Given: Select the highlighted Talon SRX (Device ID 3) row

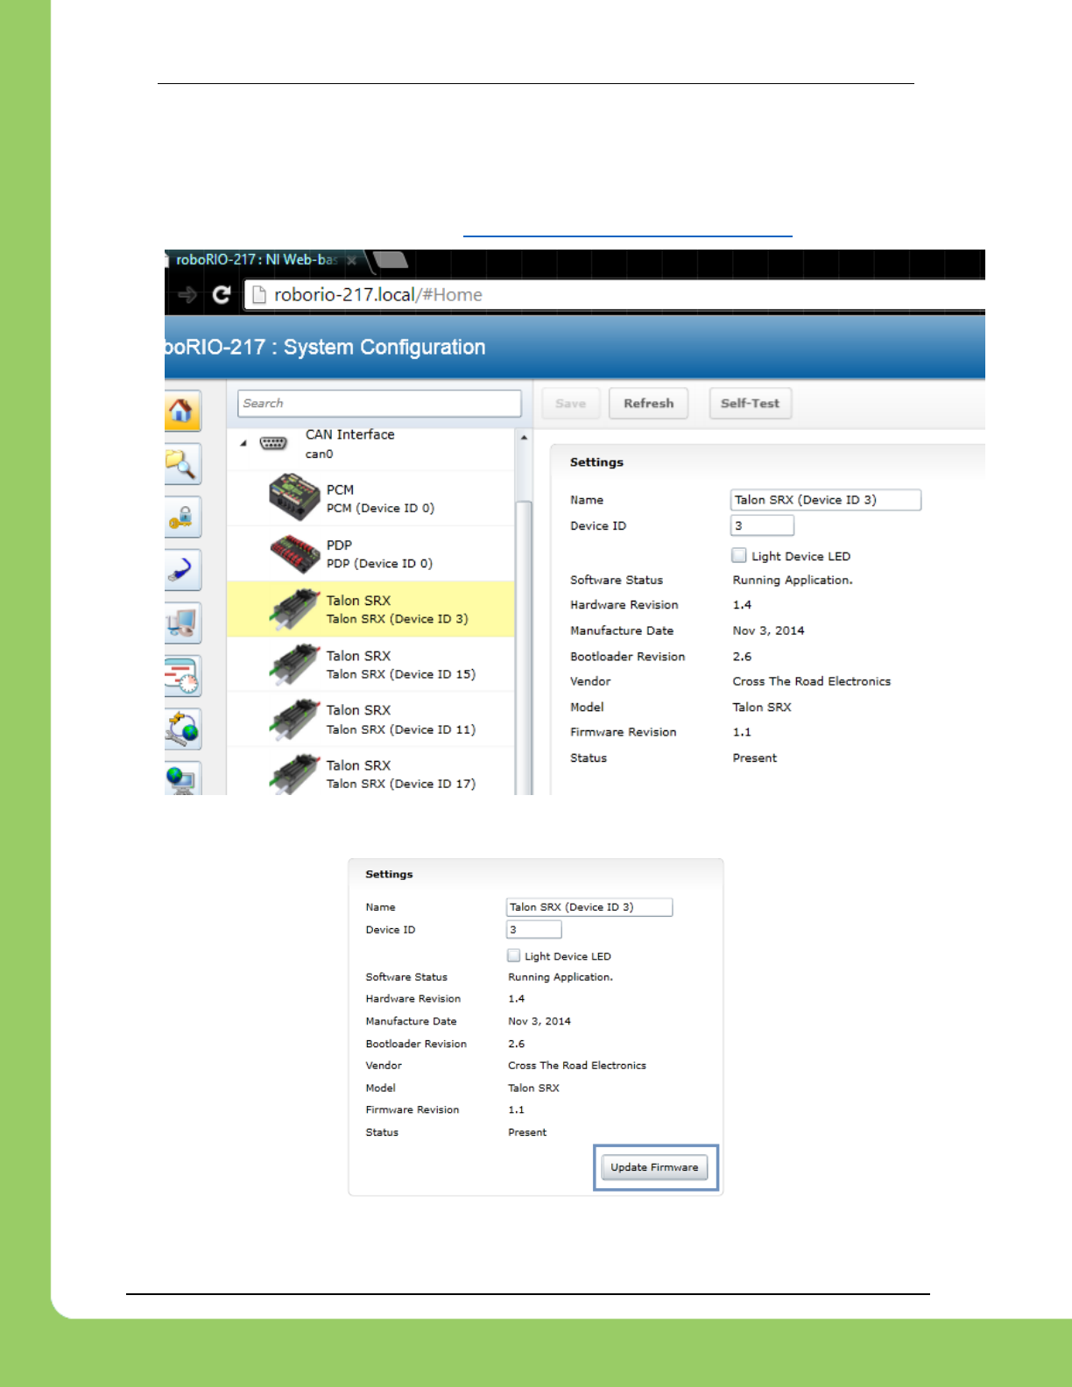Looking at the screenshot, I should (370, 609).
